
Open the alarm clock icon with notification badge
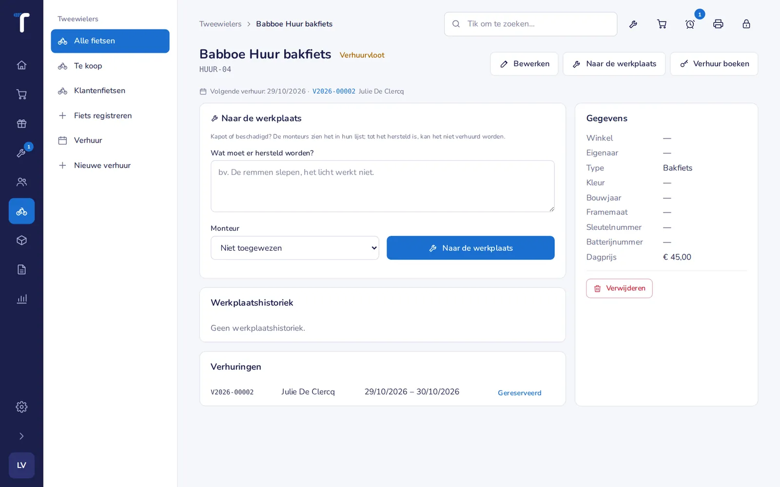[690, 24]
